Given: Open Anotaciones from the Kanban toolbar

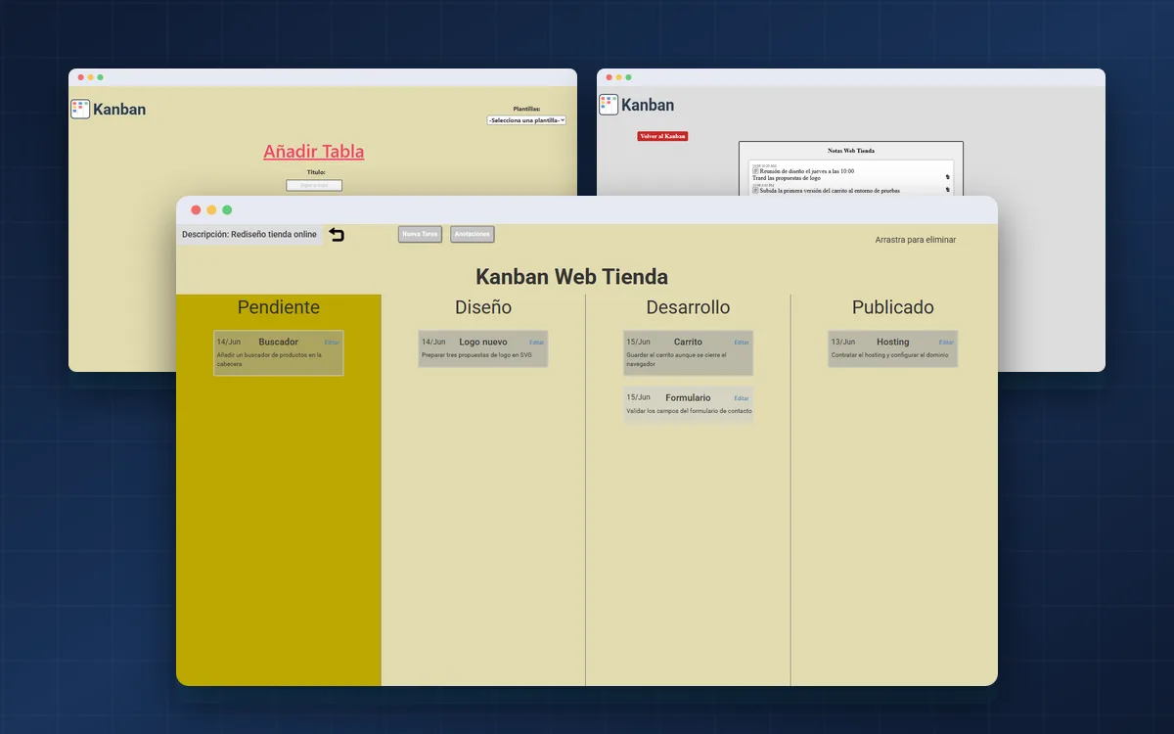Looking at the screenshot, I should coord(473,235).
